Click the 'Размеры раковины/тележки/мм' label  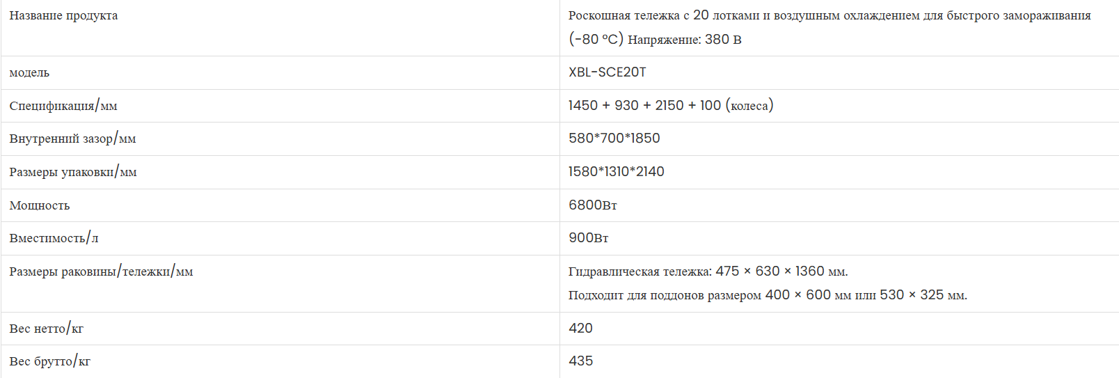(x=101, y=271)
